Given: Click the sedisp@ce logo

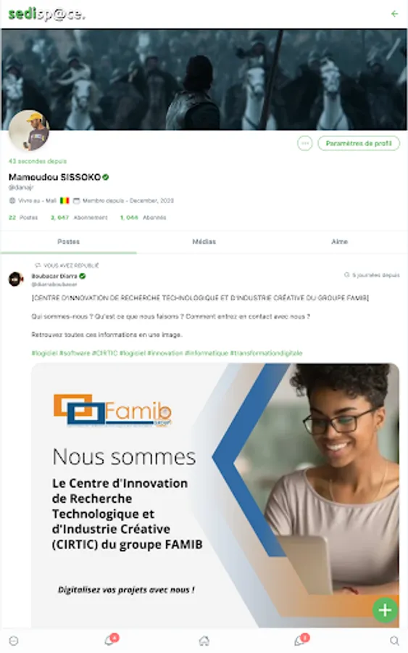Looking at the screenshot, I should tap(46, 15).
